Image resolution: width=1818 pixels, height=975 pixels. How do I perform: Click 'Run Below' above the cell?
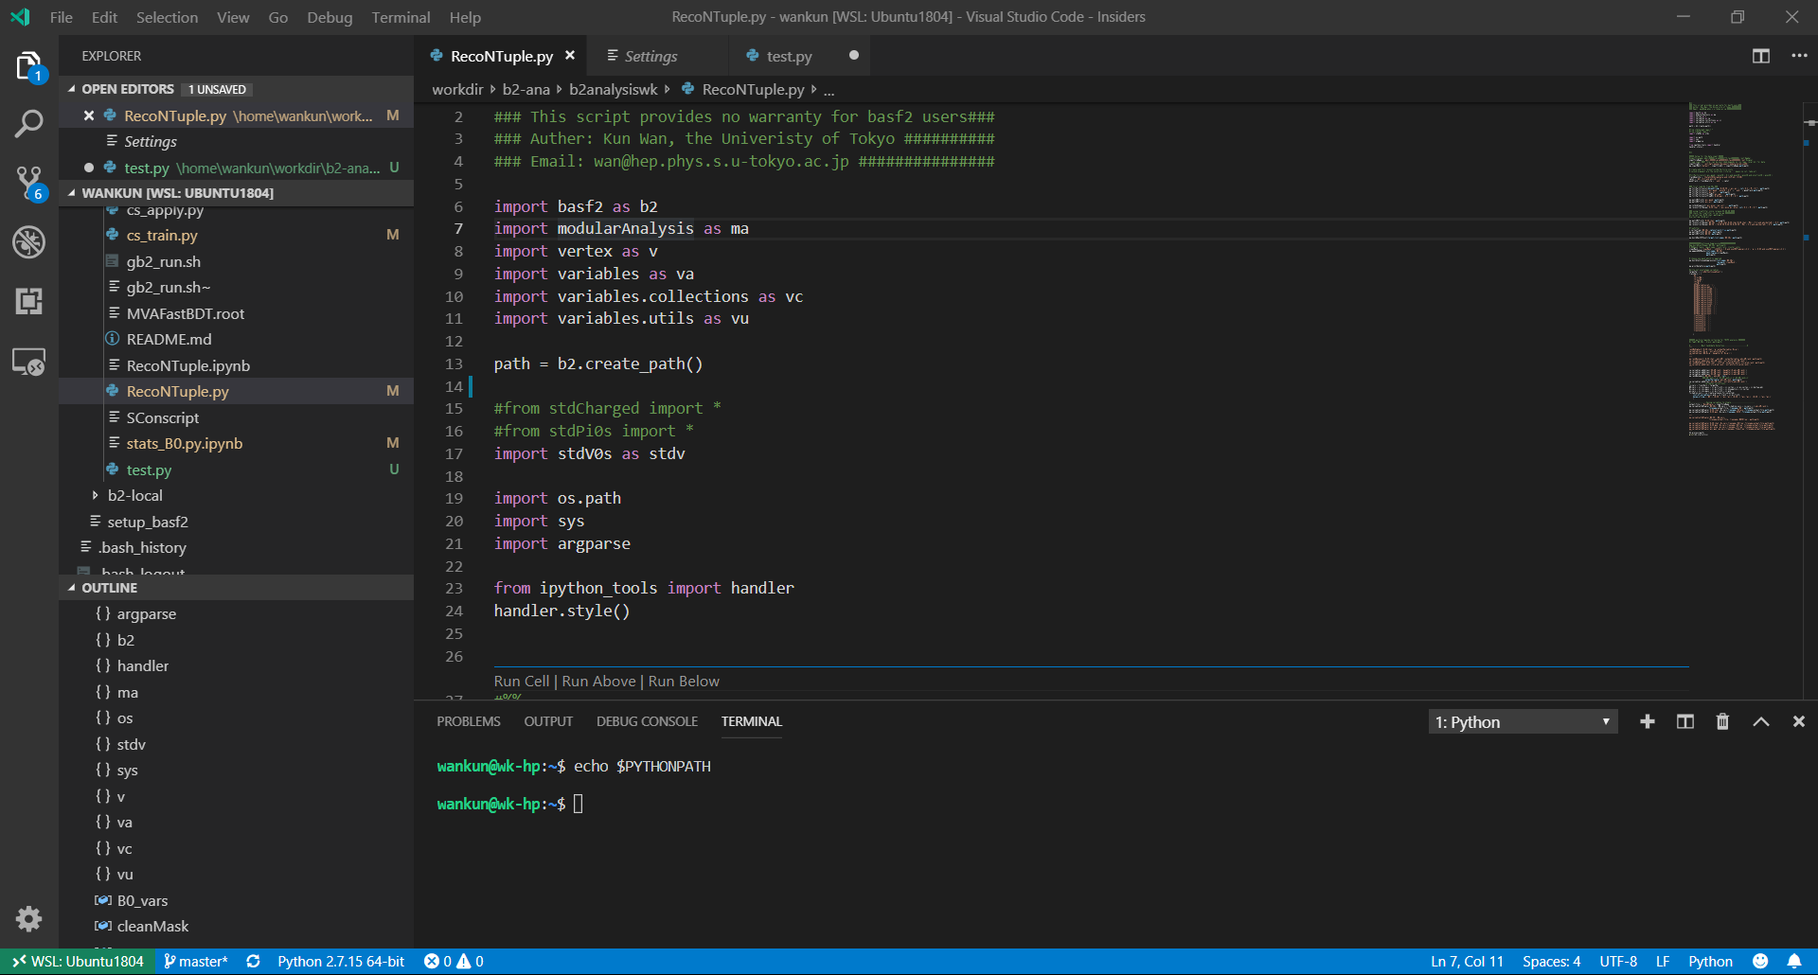click(685, 681)
